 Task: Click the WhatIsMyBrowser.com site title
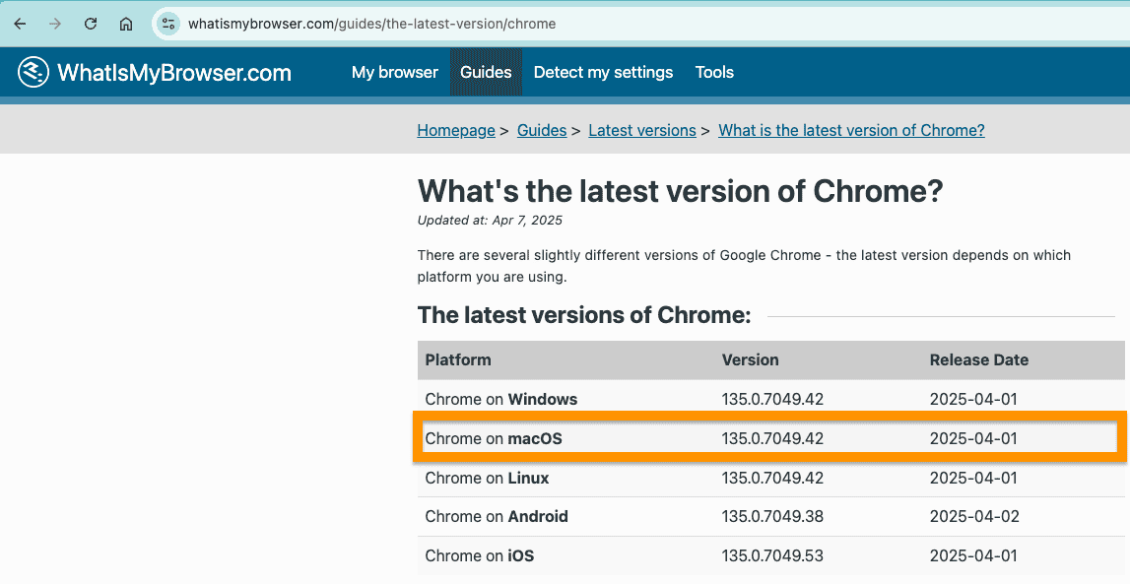[x=174, y=72]
